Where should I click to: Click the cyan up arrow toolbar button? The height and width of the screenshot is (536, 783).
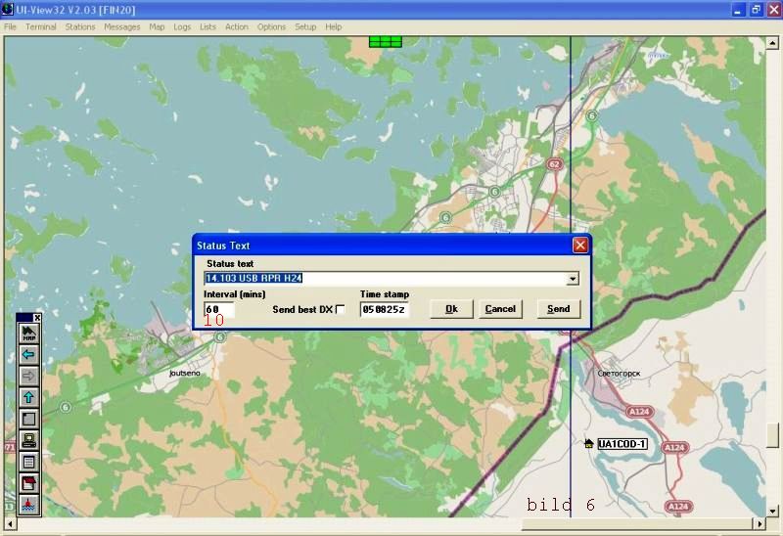28,398
